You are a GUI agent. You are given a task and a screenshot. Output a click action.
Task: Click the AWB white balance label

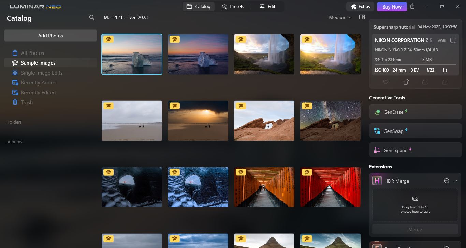[x=442, y=40]
